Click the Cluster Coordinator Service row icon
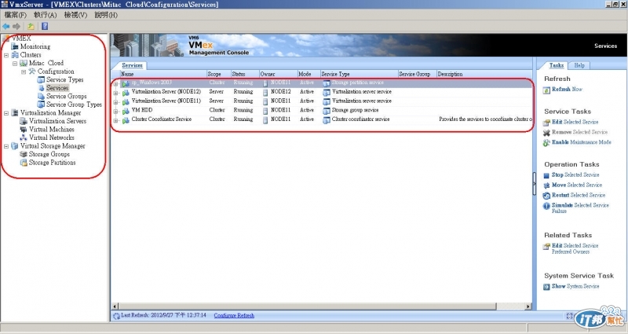 (126, 120)
